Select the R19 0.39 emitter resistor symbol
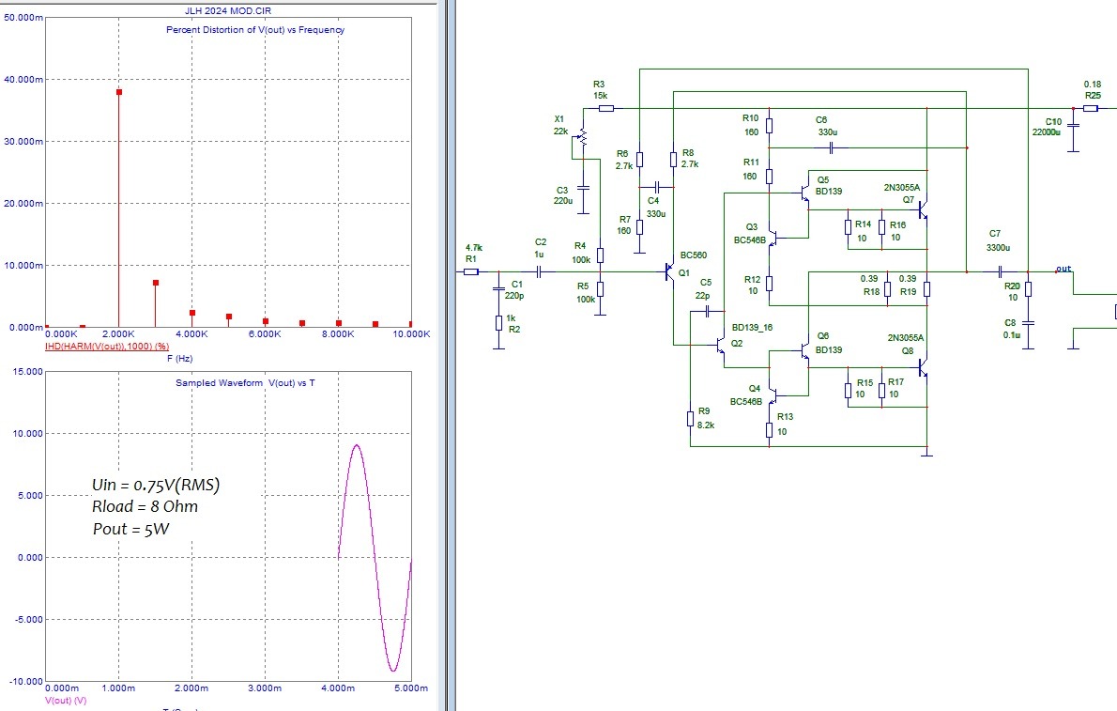The image size is (1117, 711). coord(926,289)
